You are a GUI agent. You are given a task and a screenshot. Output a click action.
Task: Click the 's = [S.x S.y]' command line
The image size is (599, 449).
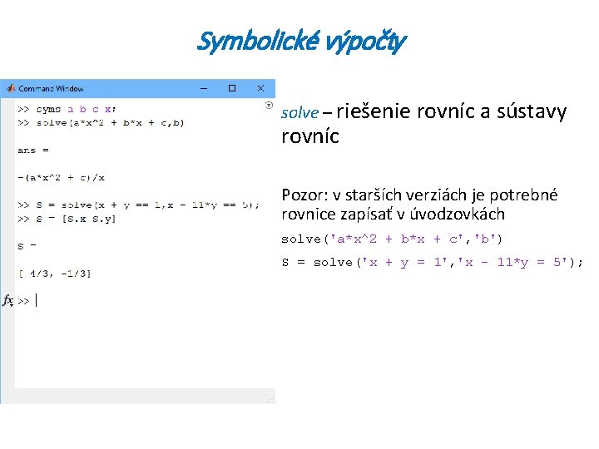tap(67, 220)
